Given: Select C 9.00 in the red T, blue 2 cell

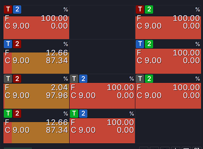Looking at the screenshot, I should (17, 26).
